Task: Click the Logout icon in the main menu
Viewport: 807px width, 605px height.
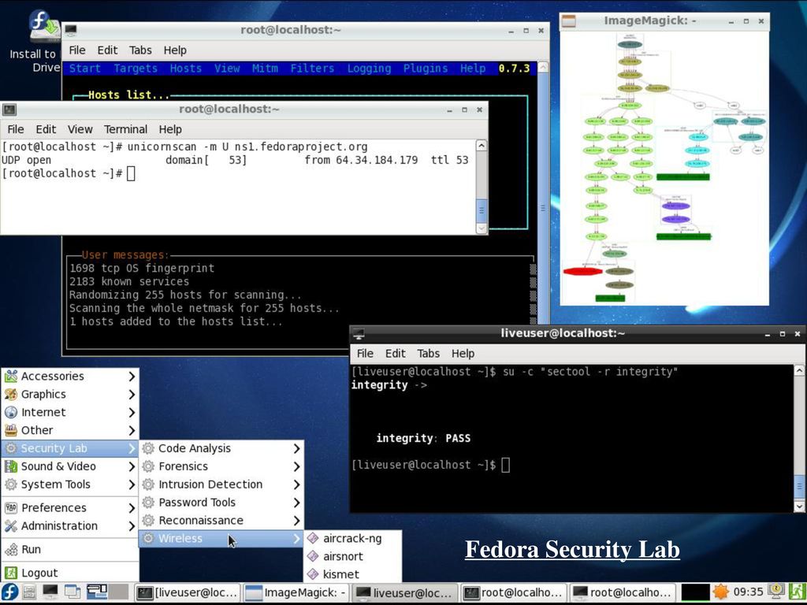Action: coord(11,573)
